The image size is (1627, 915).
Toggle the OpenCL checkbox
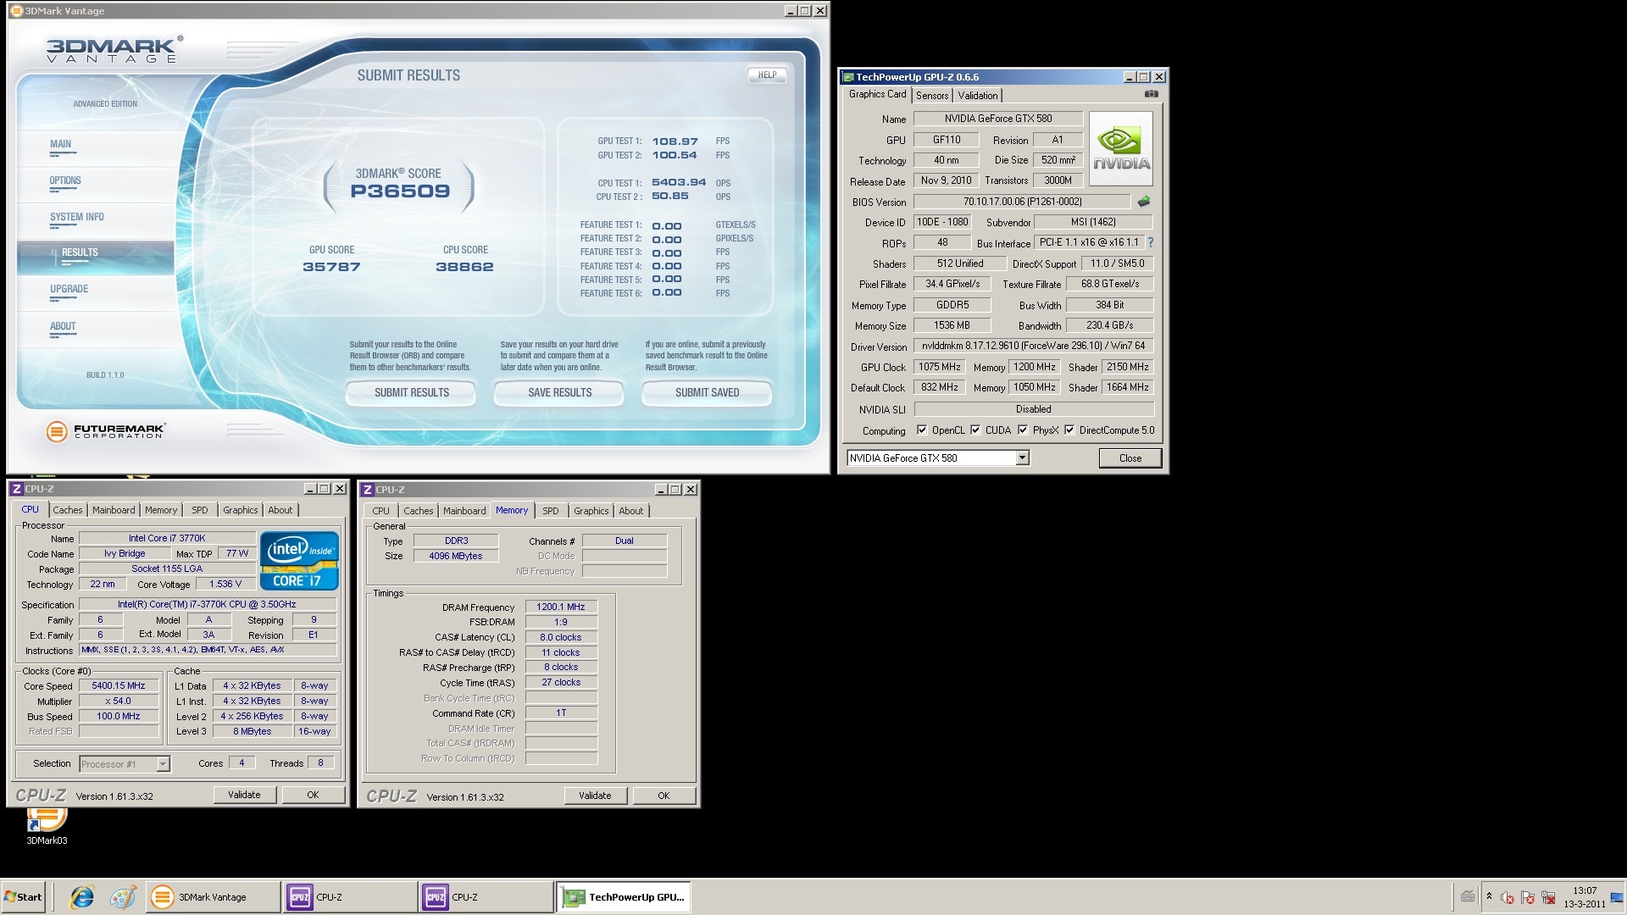pyautogui.click(x=922, y=430)
